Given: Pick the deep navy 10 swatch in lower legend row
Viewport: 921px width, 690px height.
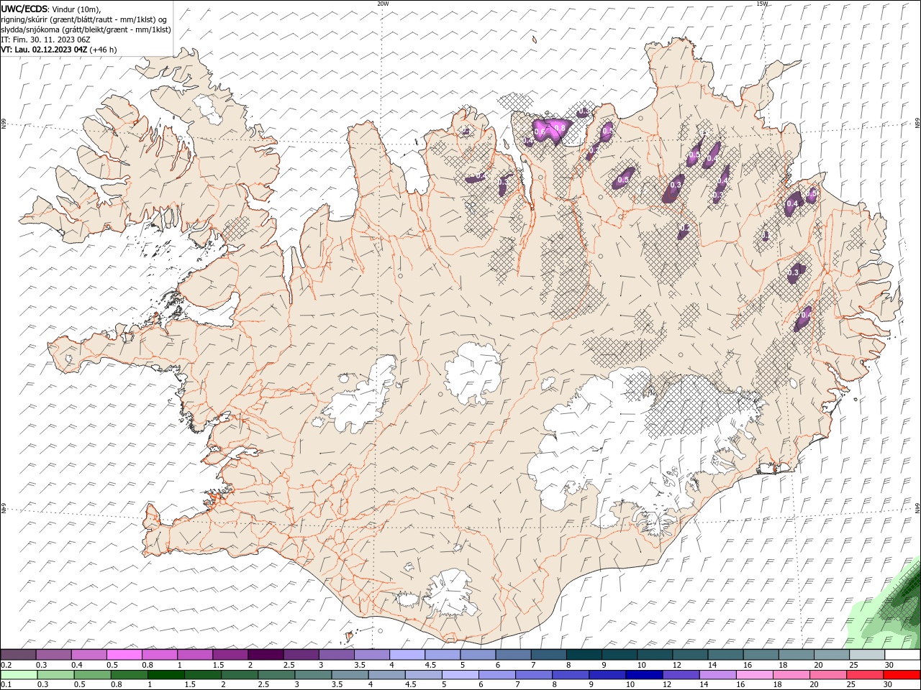Looking at the screenshot, I should (643, 675).
